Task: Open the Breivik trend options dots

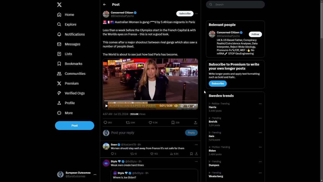Action: pos(260,118)
